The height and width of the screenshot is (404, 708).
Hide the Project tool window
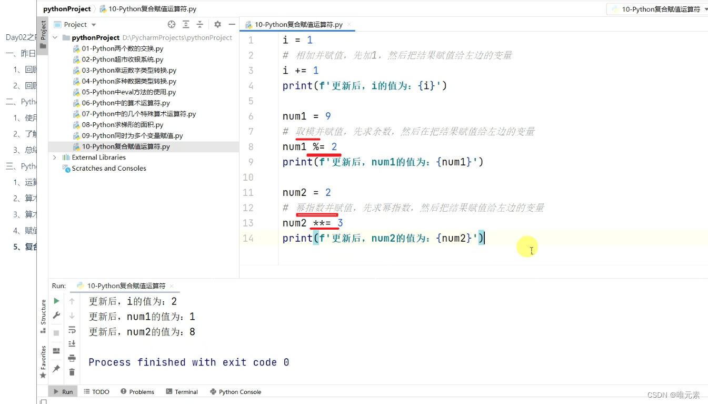(232, 24)
